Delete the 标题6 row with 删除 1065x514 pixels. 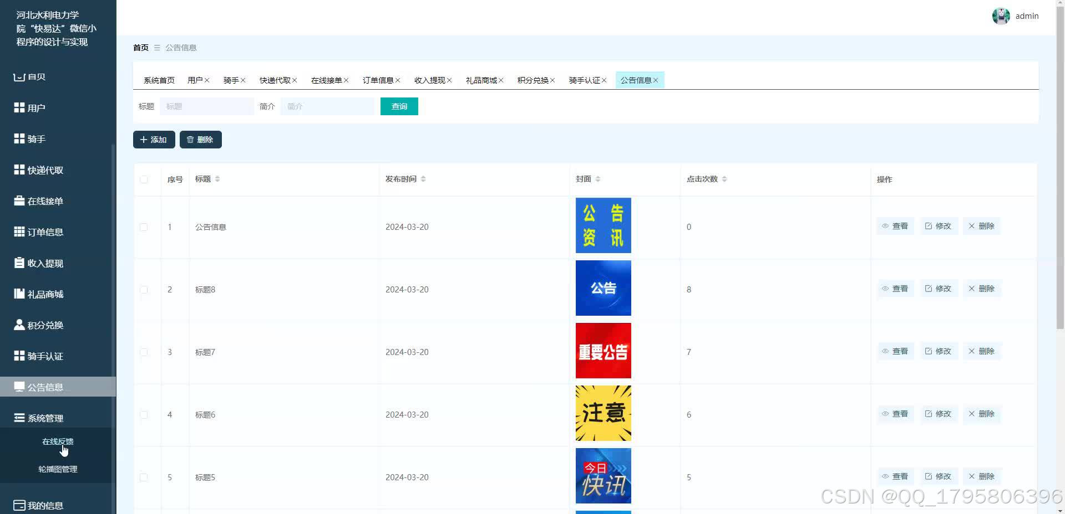pos(982,414)
